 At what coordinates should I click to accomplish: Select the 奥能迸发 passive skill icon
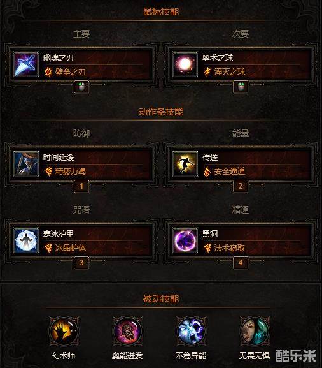(127, 331)
